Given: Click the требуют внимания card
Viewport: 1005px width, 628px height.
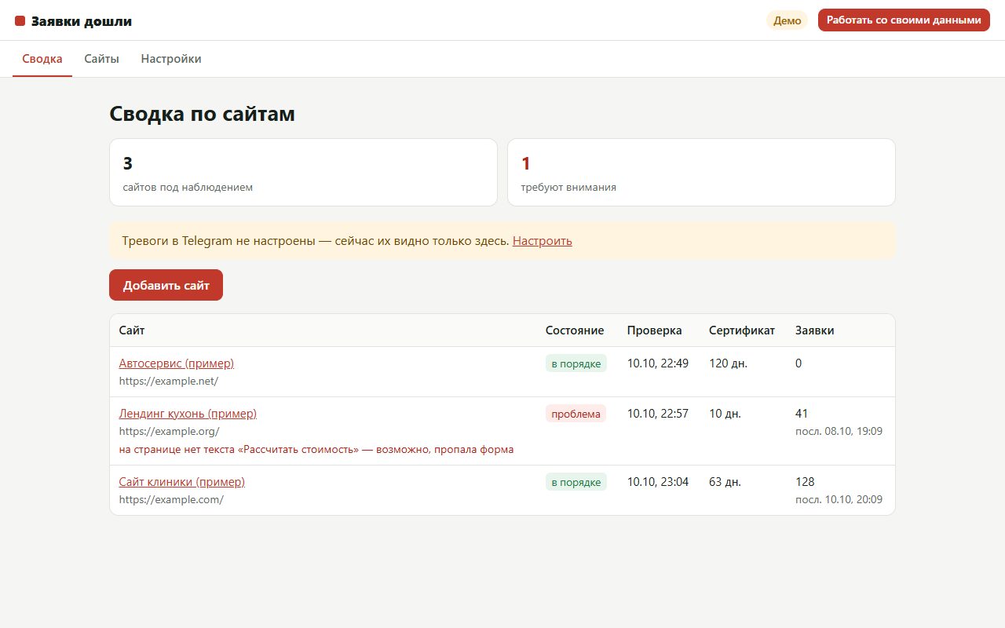Looking at the screenshot, I should (701, 173).
